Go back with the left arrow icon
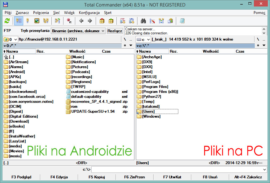This screenshot has width=270, height=183. tap(81, 21)
